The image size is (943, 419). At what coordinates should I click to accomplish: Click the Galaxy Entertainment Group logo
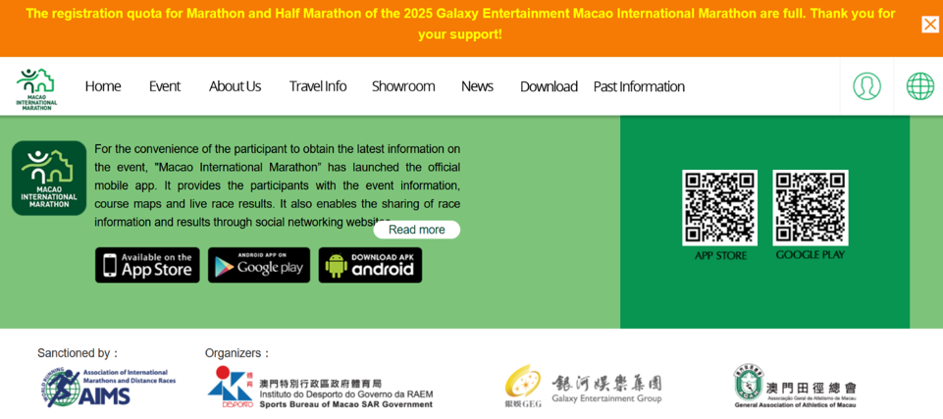coord(583,386)
